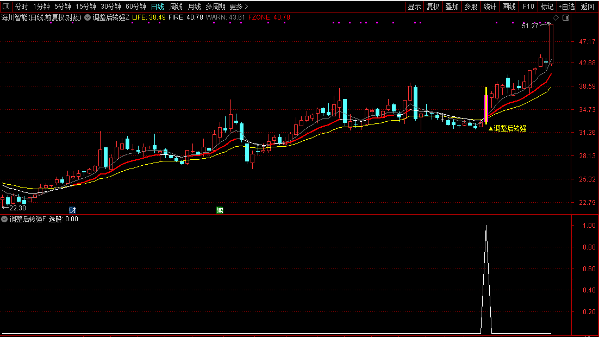Switch to 分时 intraday view

coord(21,7)
